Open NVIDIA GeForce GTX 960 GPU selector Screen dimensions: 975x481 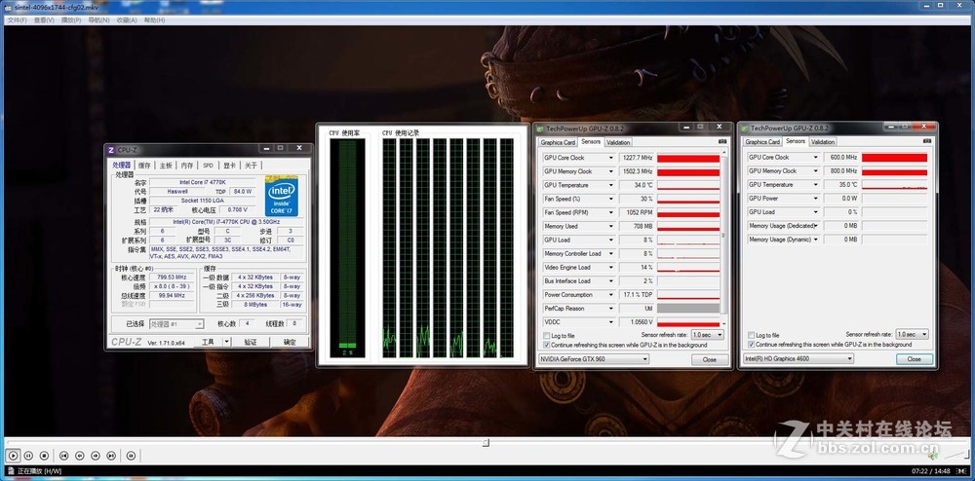click(644, 358)
